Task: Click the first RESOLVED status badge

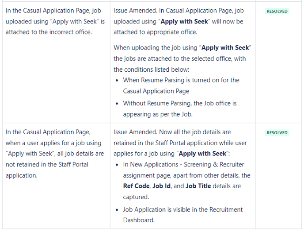Action: click(x=277, y=11)
